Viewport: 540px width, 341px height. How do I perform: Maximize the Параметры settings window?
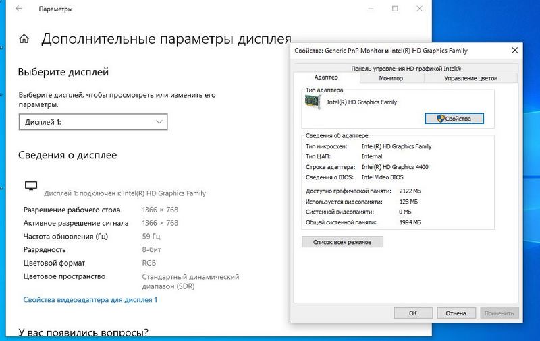point(395,9)
